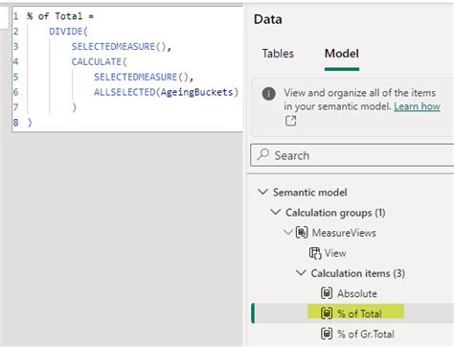Collapse the MeasureViews group chevron
The image size is (454, 347).
pyautogui.click(x=288, y=232)
